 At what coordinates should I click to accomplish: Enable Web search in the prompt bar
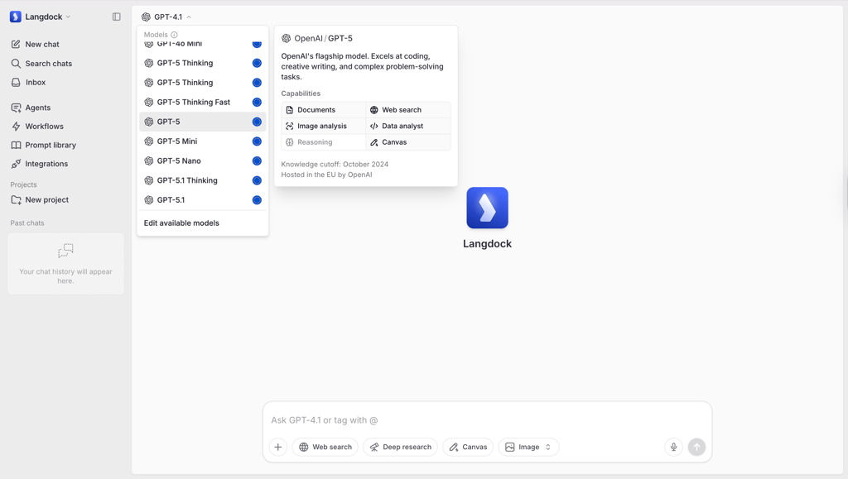point(325,447)
